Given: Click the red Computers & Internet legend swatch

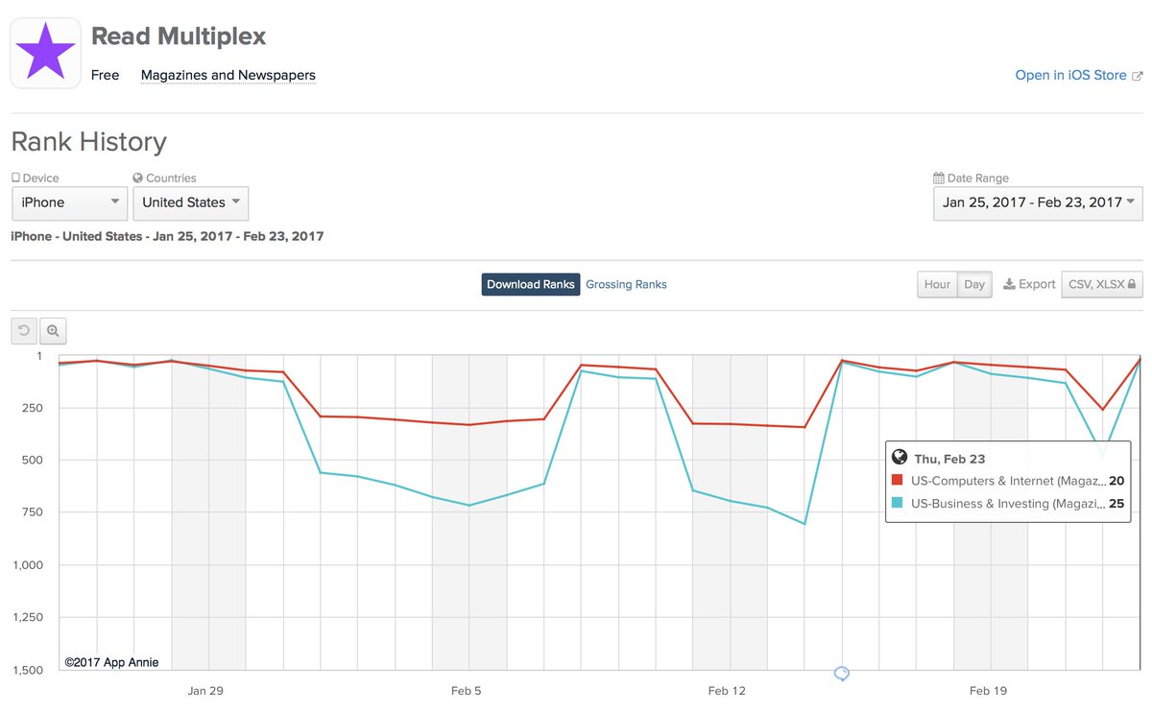Looking at the screenshot, I should click(x=898, y=480).
